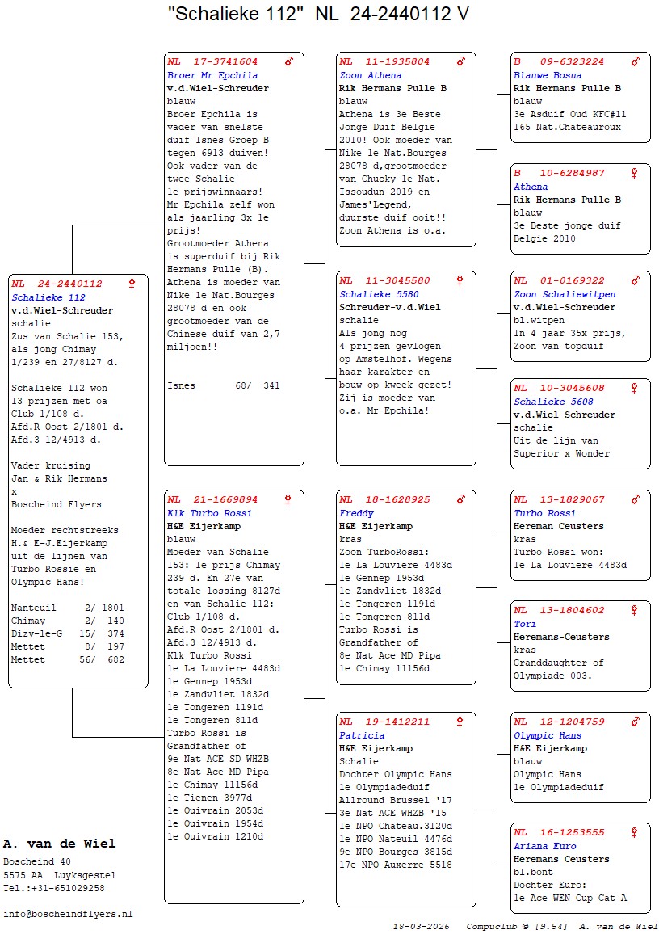Click the male symbol in Broer Mr Epchila box

pos(288,61)
